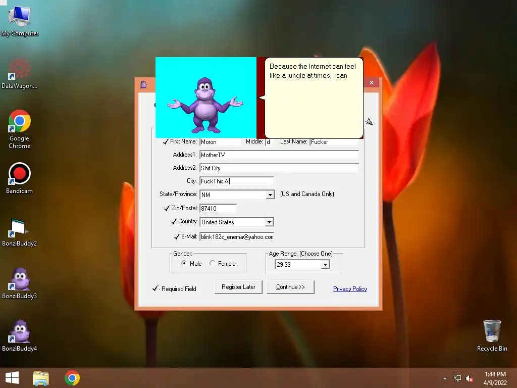Click the "Required Field" legend text
Image resolution: width=517 pixels, height=388 pixels.
point(179,289)
